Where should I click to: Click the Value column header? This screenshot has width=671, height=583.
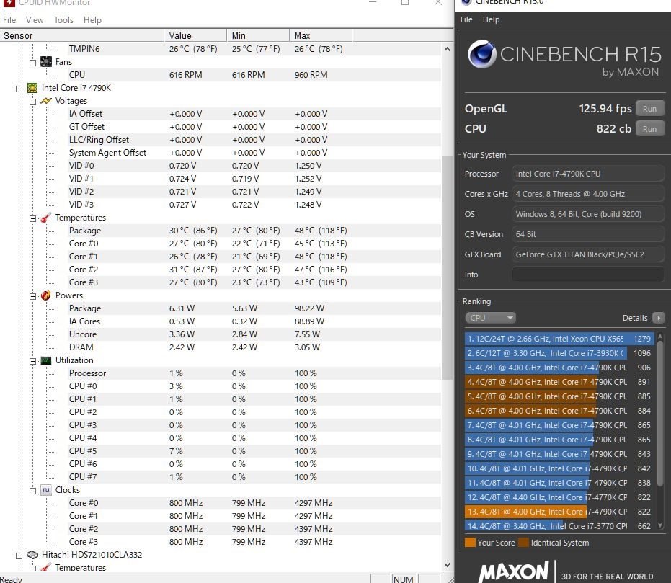(x=195, y=35)
